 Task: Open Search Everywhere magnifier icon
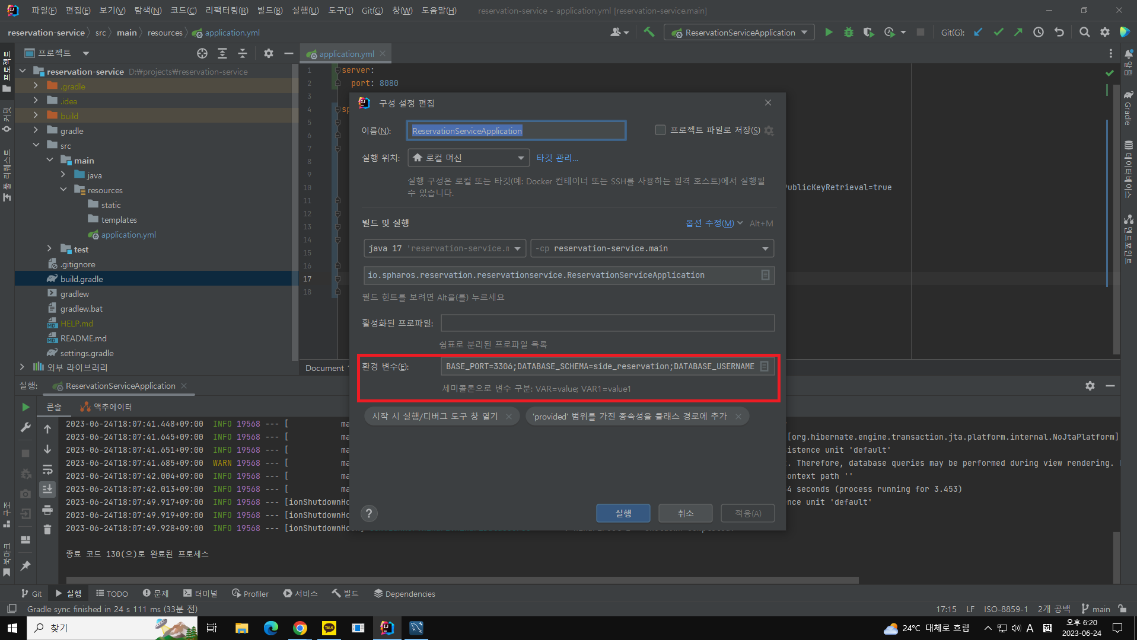(1085, 33)
